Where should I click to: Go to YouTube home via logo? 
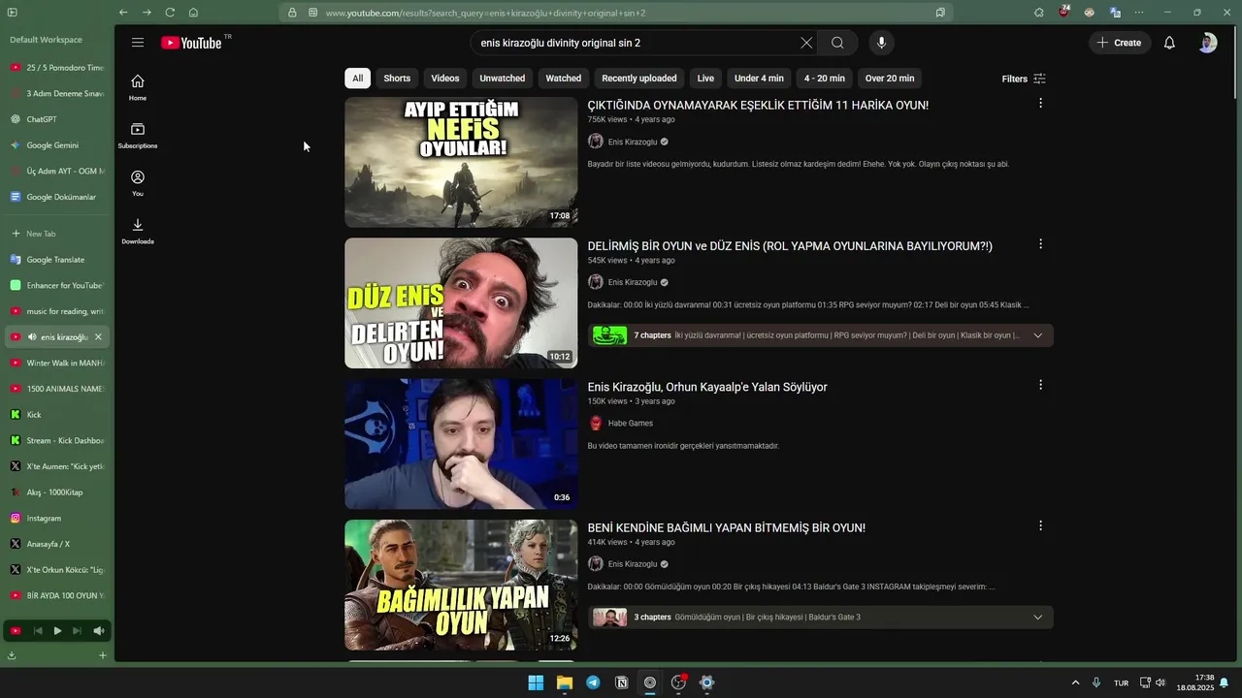coord(191,43)
